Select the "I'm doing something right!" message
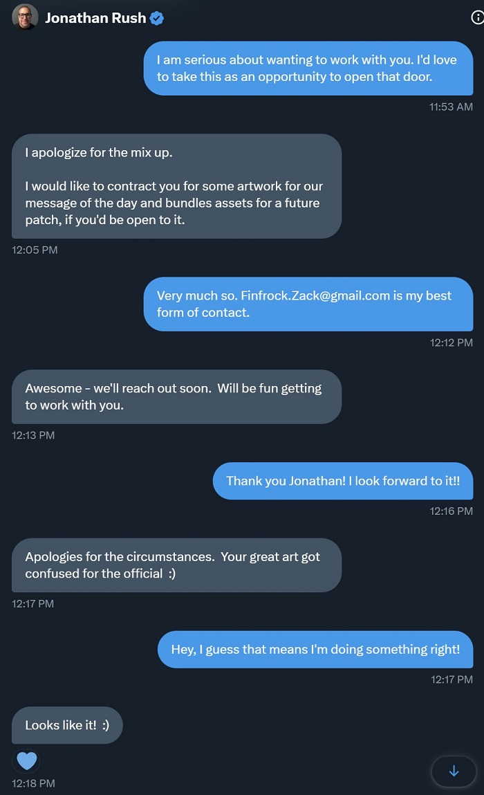This screenshot has height=795, width=484. pyautogui.click(x=315, y=649)
